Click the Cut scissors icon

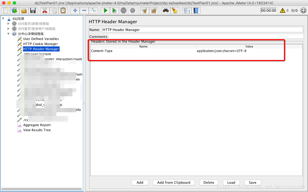coord(45,10)
